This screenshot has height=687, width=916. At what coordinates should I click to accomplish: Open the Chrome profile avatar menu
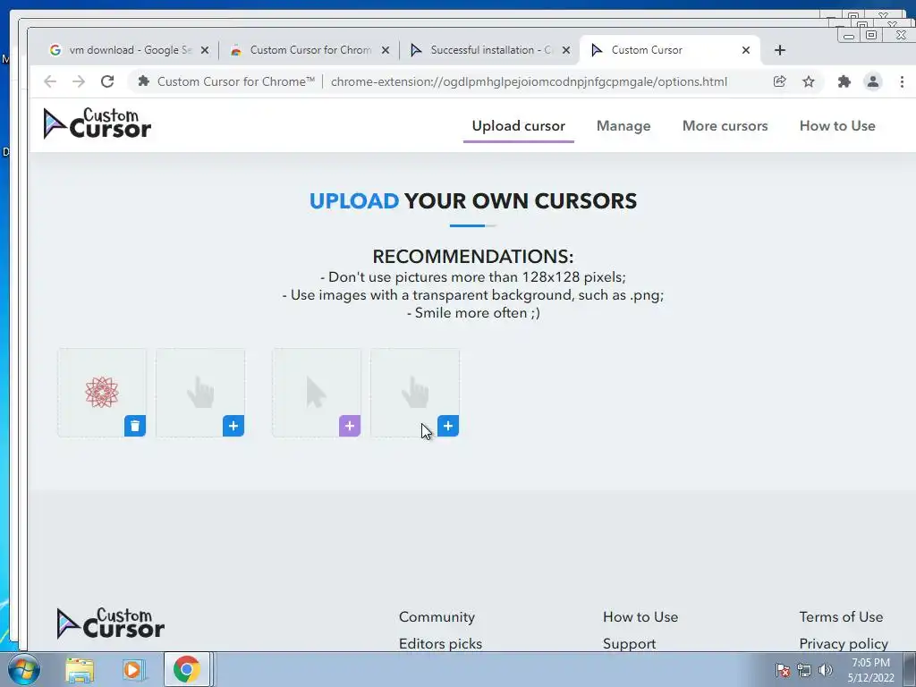873,81
